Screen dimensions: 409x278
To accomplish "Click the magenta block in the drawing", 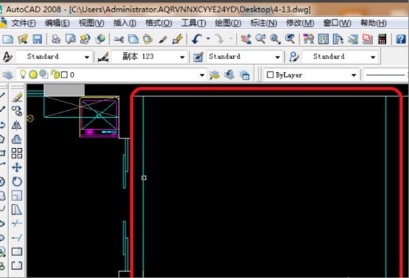I will (100, 116).
